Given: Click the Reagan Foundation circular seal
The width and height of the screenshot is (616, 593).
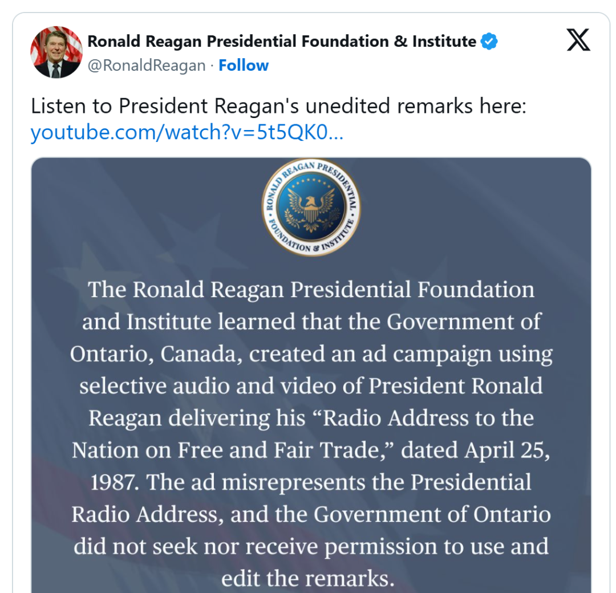Looking at the screenshot, I should coord(311,207).
